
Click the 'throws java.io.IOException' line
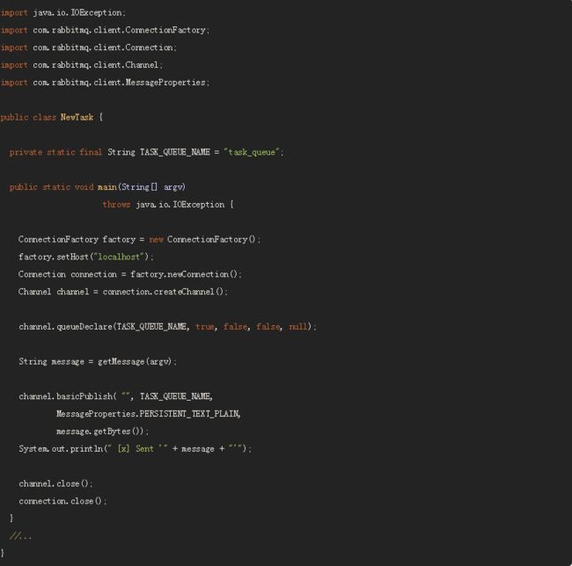168,205
